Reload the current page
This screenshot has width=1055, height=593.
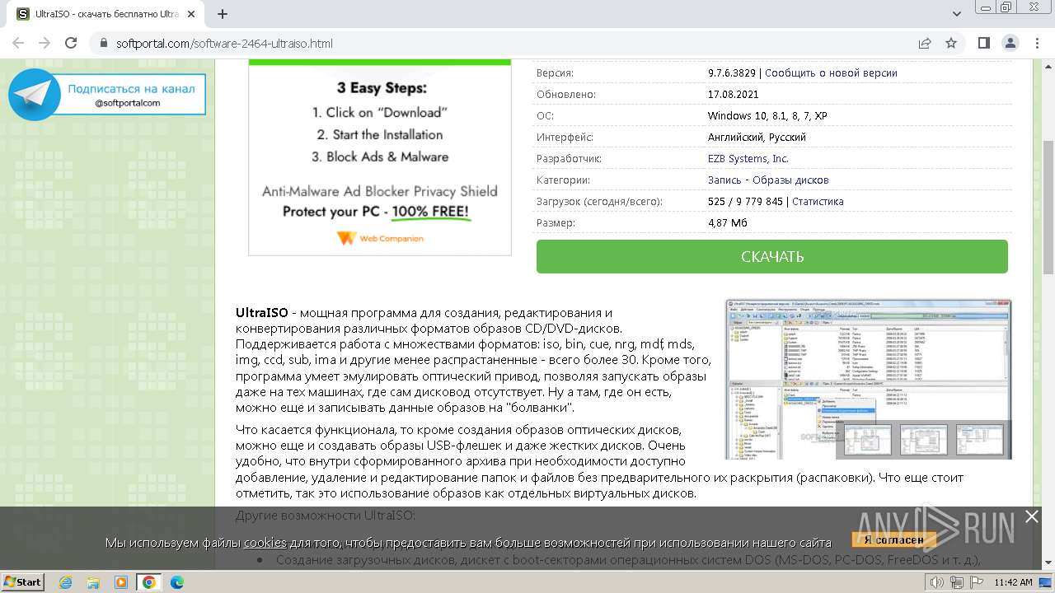tap(71, 43)
